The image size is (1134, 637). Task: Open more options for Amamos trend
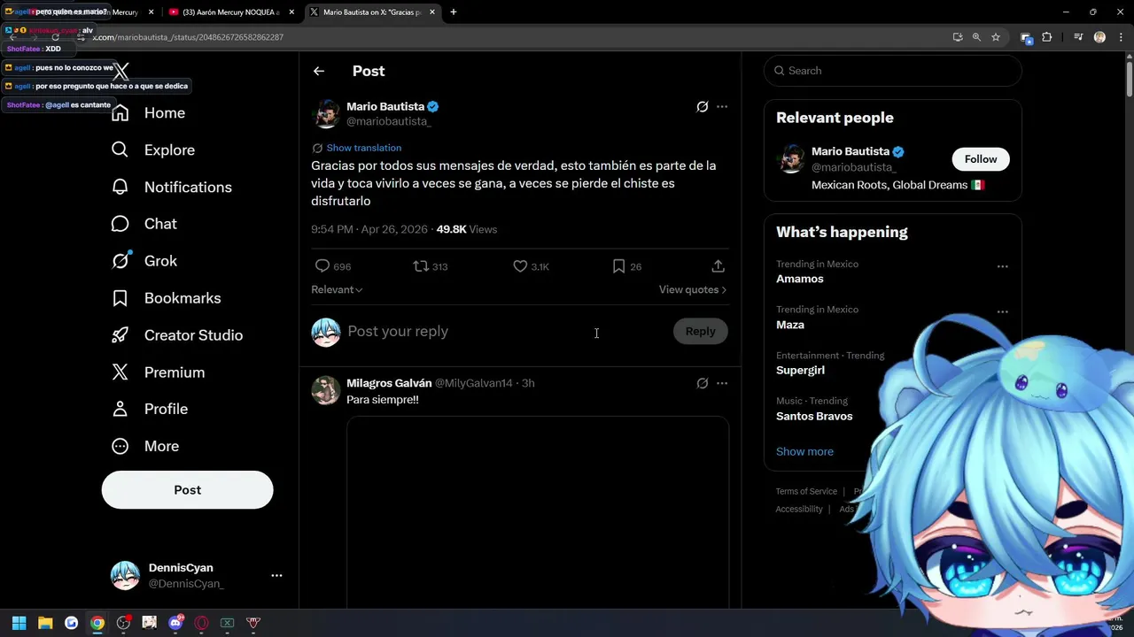tap(1002, 266)
